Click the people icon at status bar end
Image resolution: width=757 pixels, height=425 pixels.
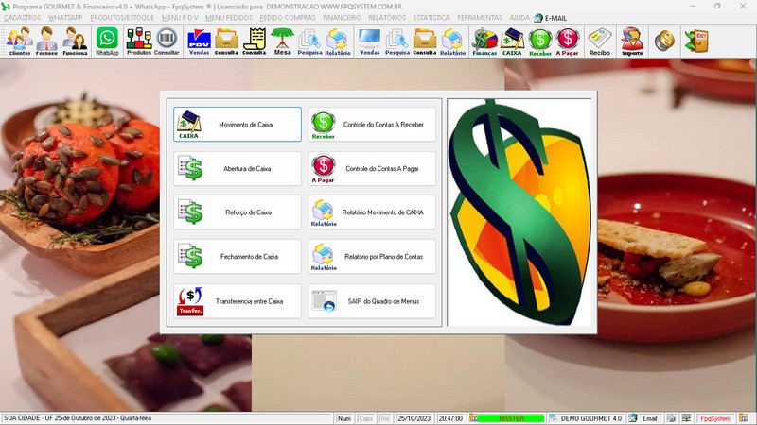744,418
